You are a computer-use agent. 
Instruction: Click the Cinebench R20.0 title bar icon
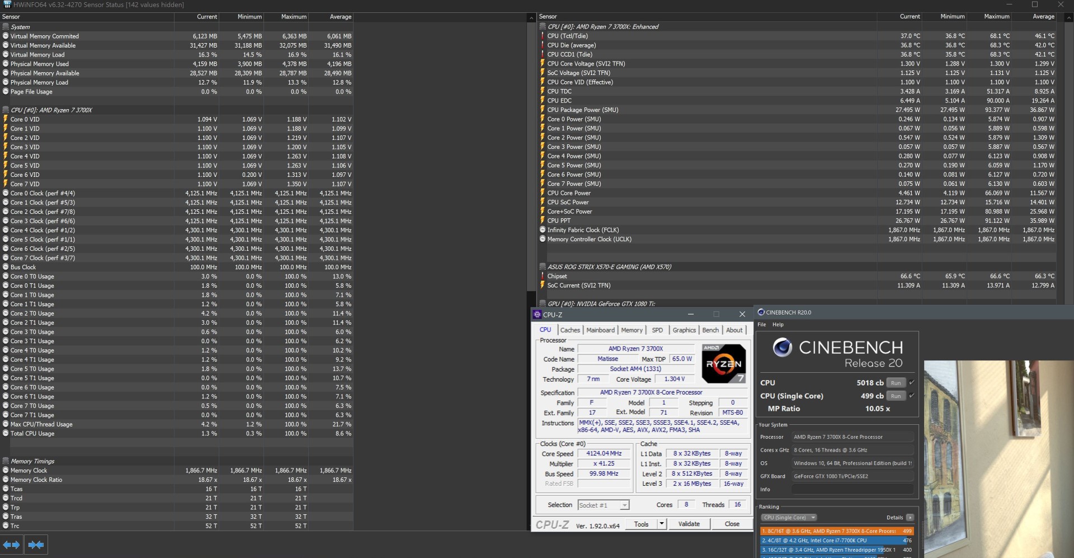point(761,312)
